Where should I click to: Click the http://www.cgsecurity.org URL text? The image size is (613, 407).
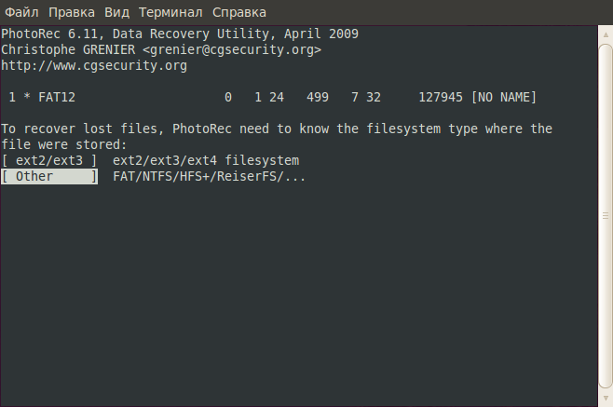click(x=94, y=66)
